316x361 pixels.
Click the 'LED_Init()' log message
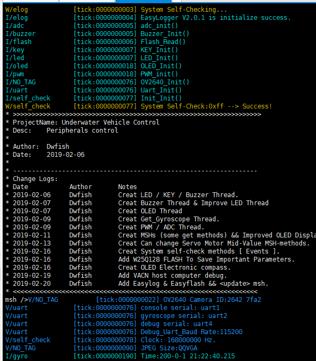coord(159,58)
